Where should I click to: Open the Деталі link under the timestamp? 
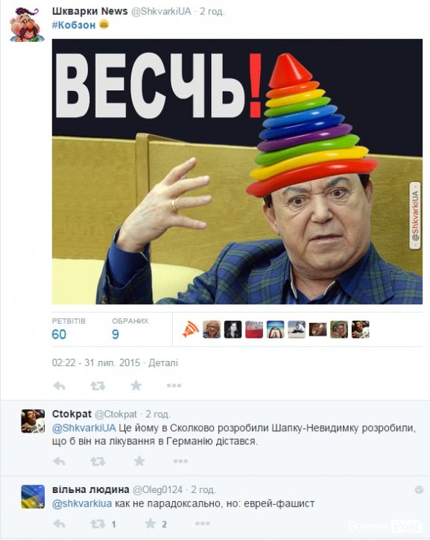[x=163, y=362]
